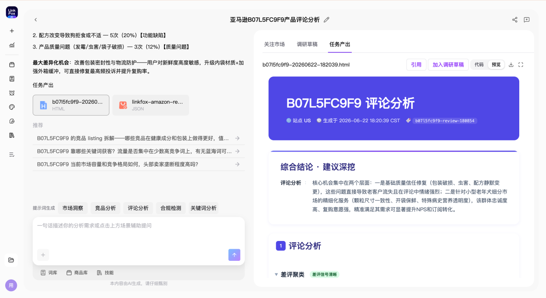Image resolution: width=546 pixels, height=298 pixels.
Task: Click arrow beside 竞品 listing 拆解 suggestion
Action: (x=237, y=138)
